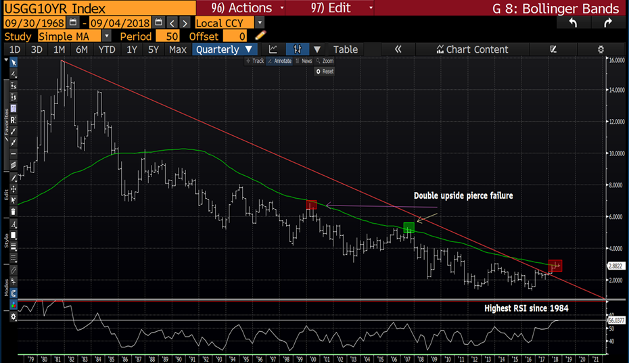The image size is (629, 363).
Task: Expand the Local CCY currency dropdown
Action: [260, 23]
